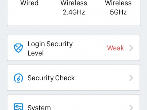Select the System label

(x=39, y=107)
